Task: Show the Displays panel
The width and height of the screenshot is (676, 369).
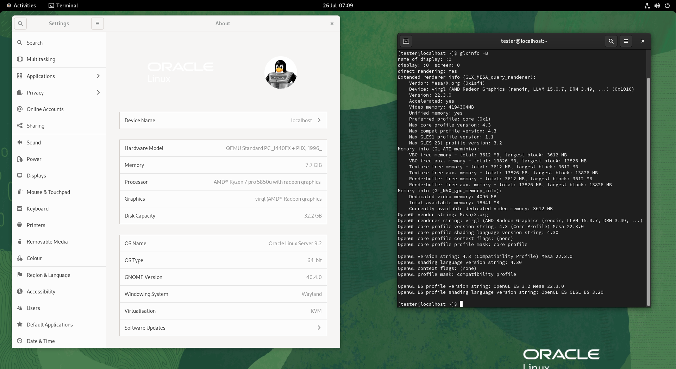Action: [59, 176]
